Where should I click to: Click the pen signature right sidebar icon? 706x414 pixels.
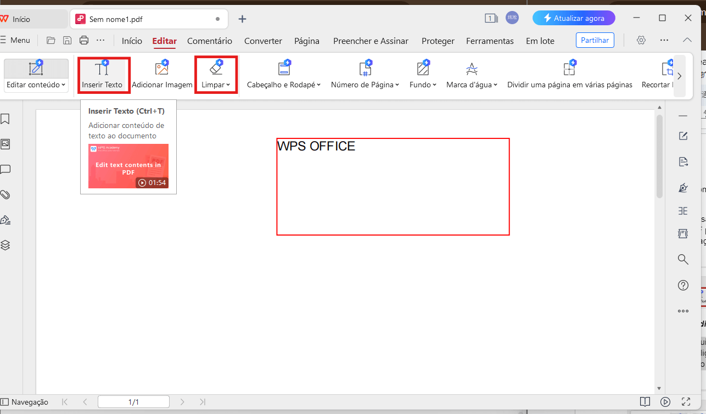(x=683, y=188)
